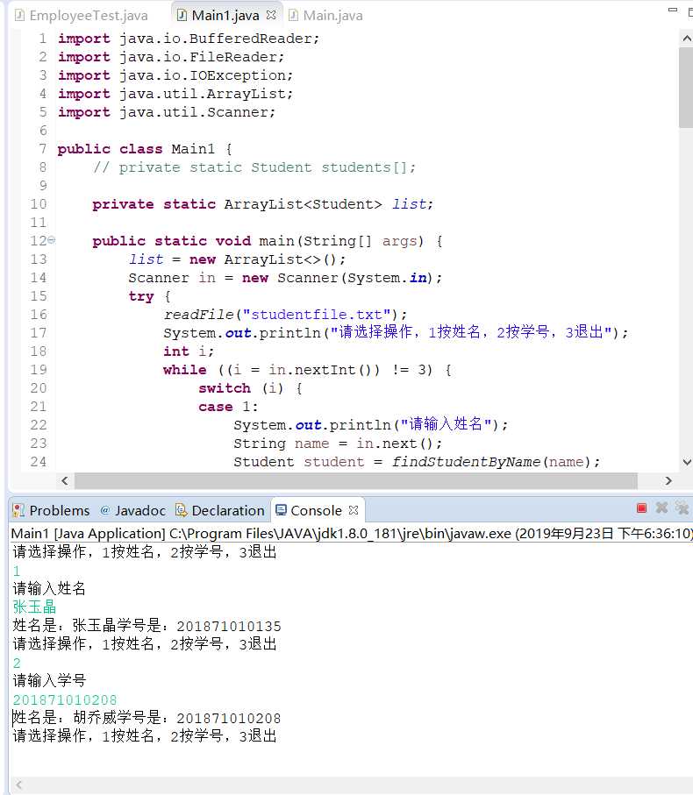
Task: Click console input '张玉晶'
Action: (x=34, y=607)
